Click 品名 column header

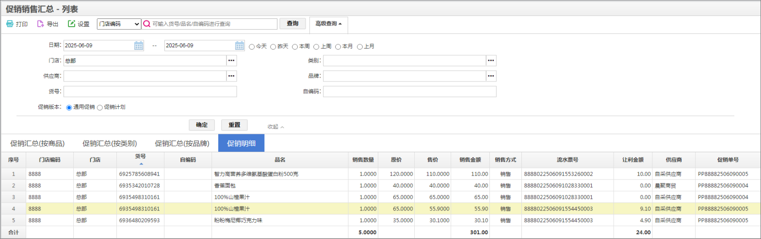point(280,160)
